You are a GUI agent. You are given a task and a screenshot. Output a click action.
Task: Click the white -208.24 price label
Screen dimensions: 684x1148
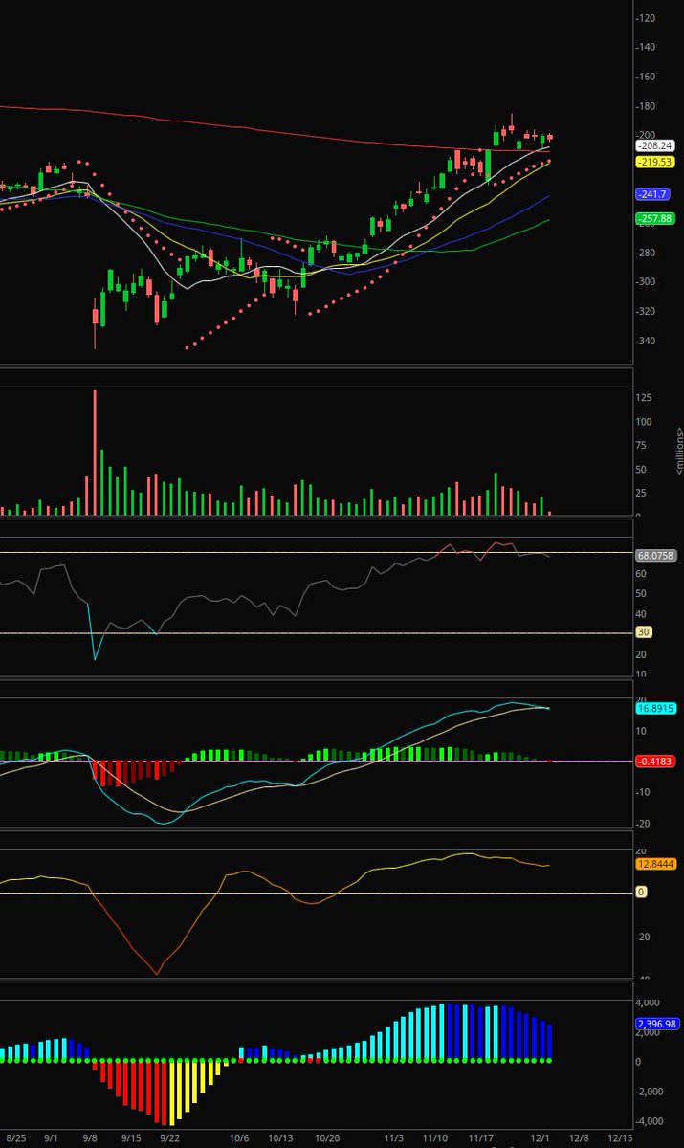655,145
